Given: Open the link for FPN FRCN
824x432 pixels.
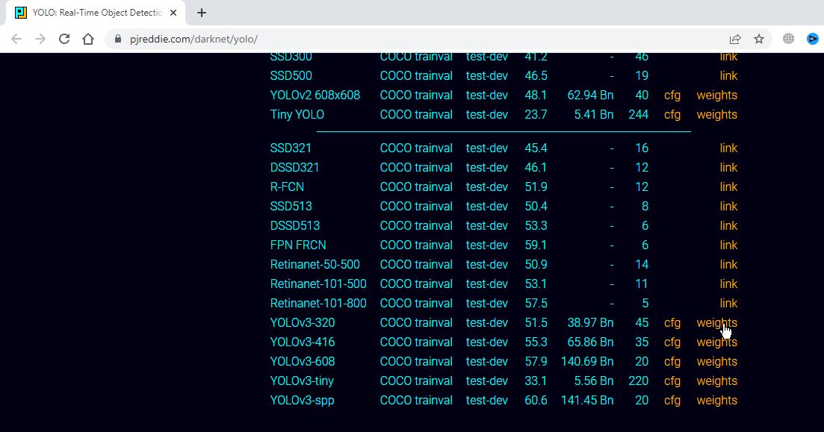Looking at the screenshot, I should pos(728,245).
